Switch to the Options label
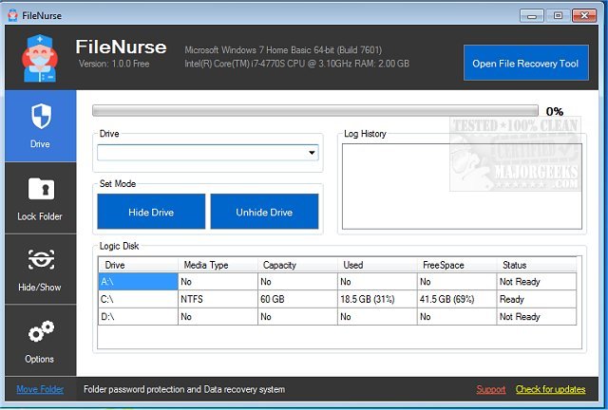 [x=40, y=359]
